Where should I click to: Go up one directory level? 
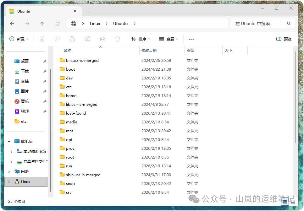click(42, 24)
